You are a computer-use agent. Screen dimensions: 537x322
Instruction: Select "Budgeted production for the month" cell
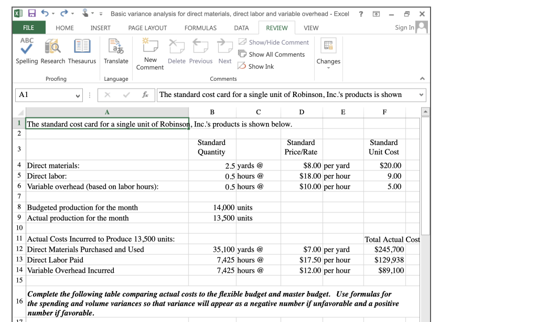tap(107, 207)
